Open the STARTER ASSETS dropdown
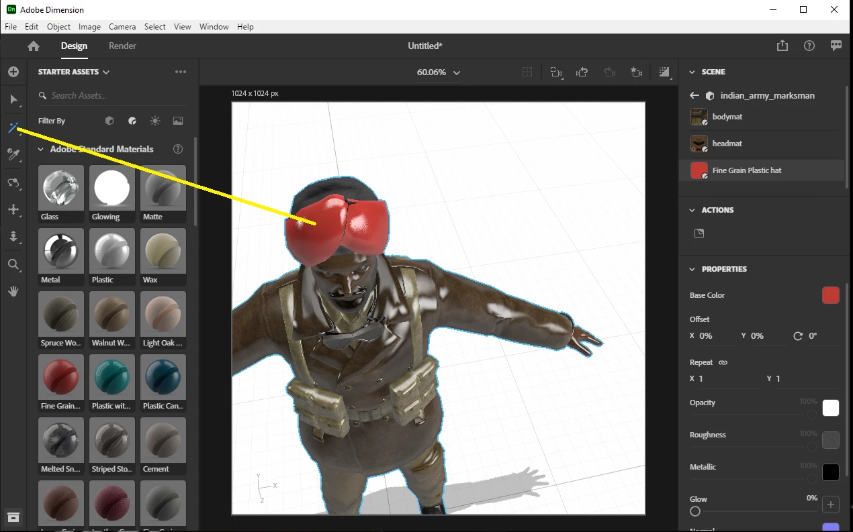Screen dimensions: 853x532 74,72
